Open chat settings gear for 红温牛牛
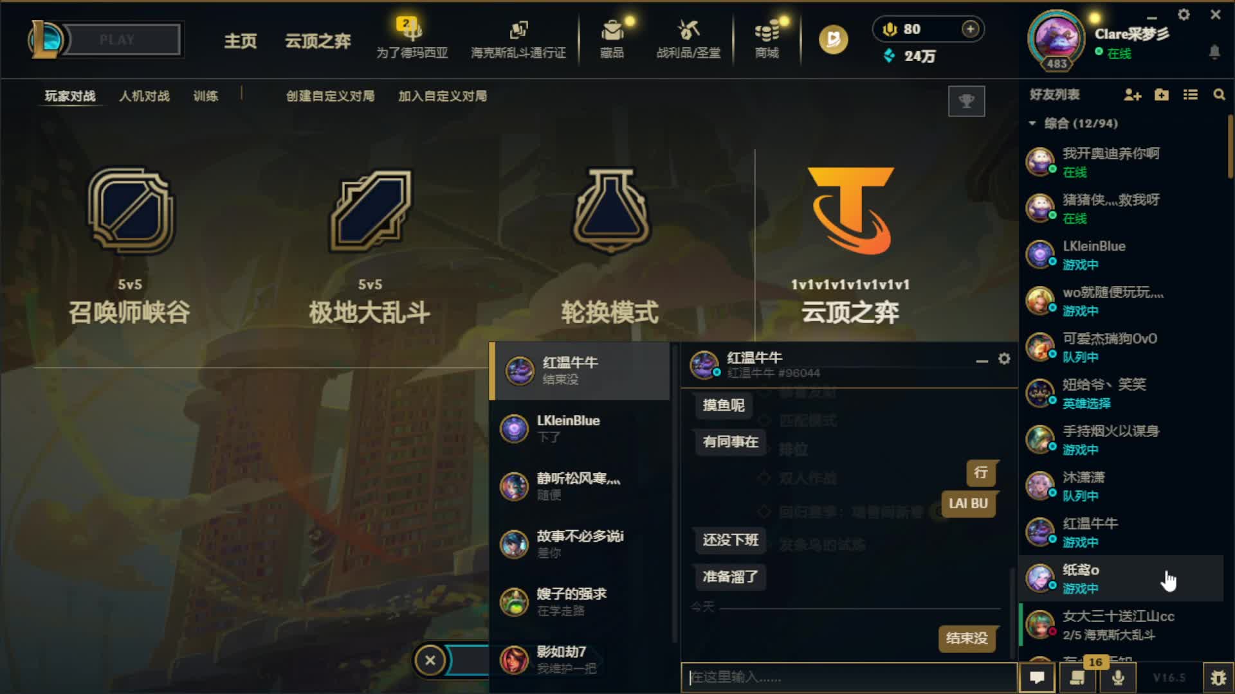 [x=1004, y=359]
